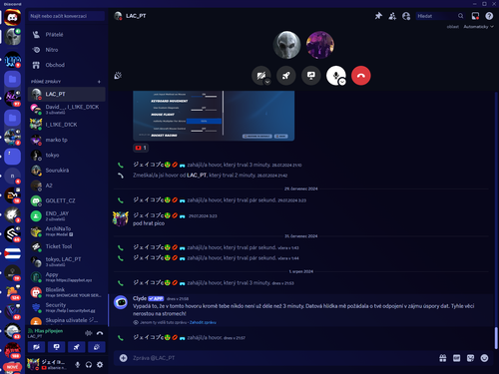499x374 pixels.
Task: Add friends to DM group icon
Action: 392,16
